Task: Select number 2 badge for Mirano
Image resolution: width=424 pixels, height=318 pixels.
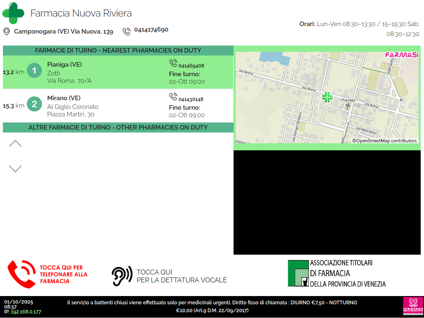Action: pyautogui.click(x=34, y=105)
